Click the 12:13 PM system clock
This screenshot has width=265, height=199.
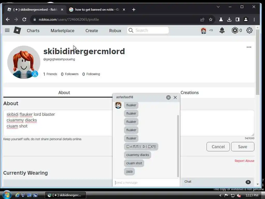click(252, 195)
